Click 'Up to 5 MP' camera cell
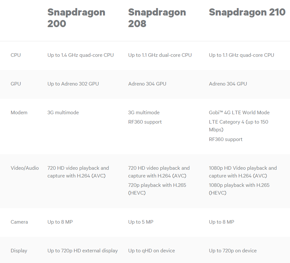Image resolution: width=290 pixels, height=263 pixels. (x=141, y=222)
